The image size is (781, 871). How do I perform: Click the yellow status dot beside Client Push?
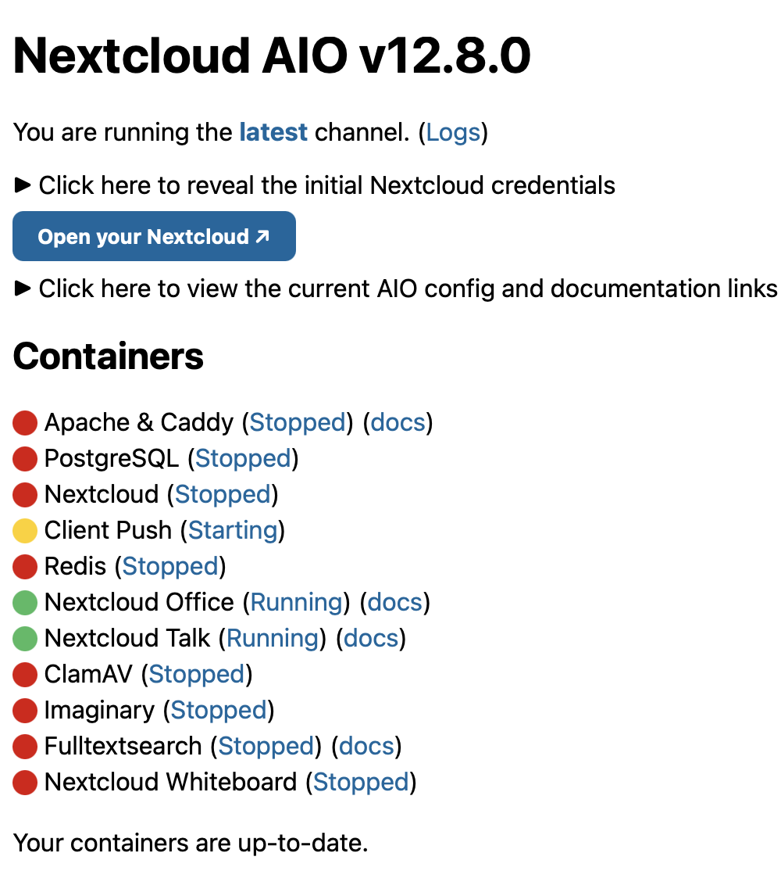25,531
